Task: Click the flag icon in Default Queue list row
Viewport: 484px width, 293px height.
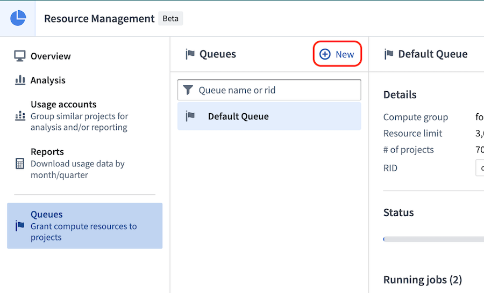Action: (190, 116)
